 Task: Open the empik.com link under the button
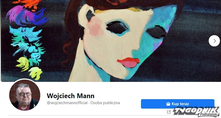(x=181, y=112)
